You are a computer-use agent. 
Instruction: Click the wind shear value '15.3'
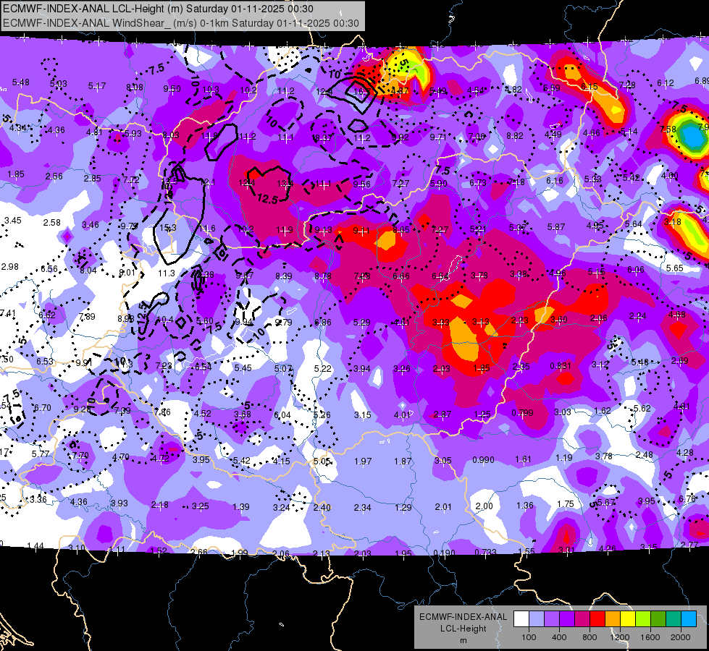click(x=168, y=228)
